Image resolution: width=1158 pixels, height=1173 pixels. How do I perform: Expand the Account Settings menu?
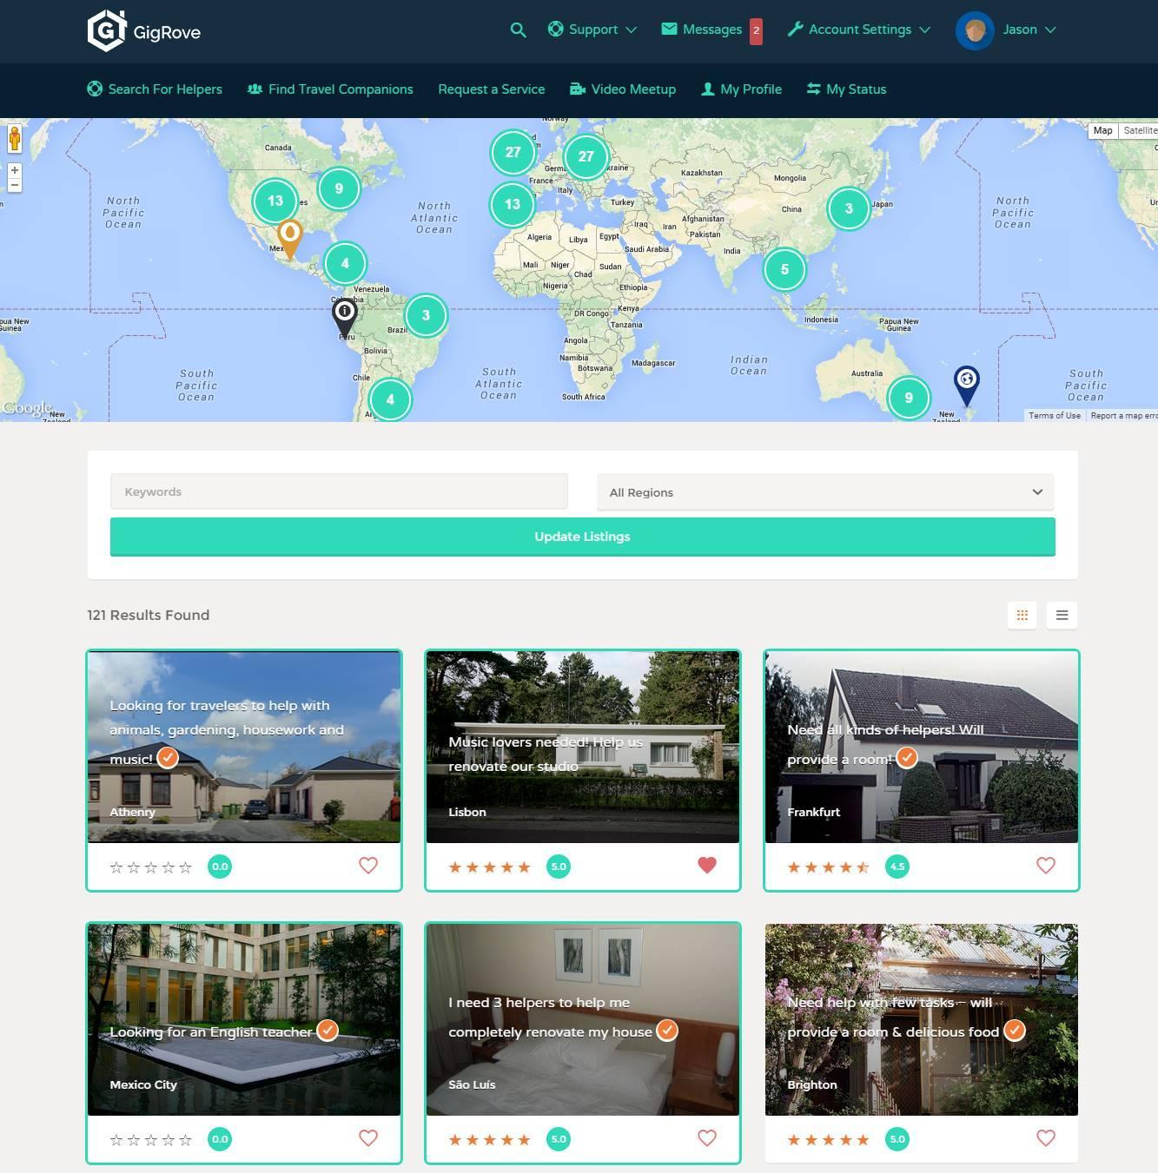coord(858,30)
